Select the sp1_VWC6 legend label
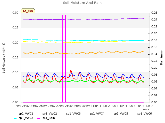Screen dimensions: 165x123 tap(144, 114)
